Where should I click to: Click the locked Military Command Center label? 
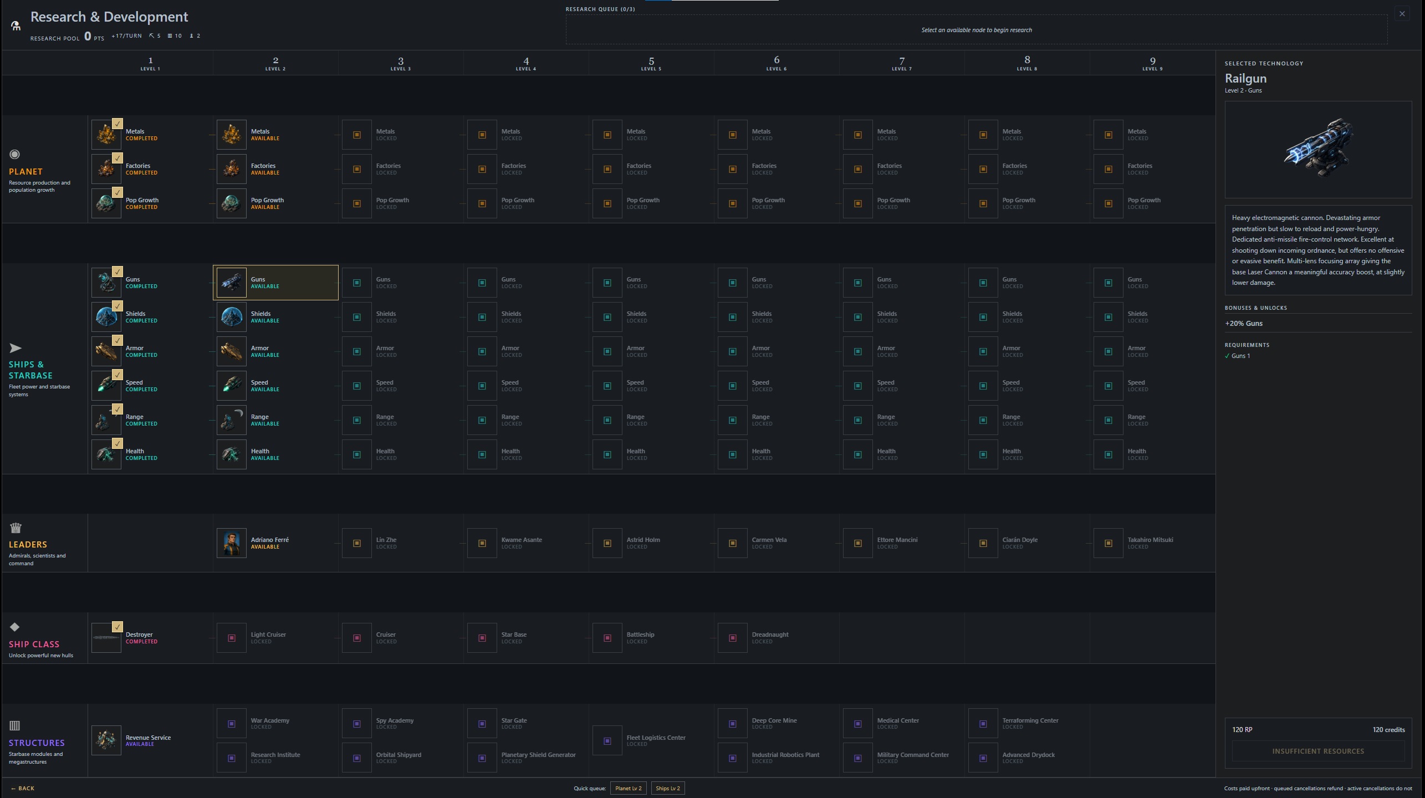(912, 755)
